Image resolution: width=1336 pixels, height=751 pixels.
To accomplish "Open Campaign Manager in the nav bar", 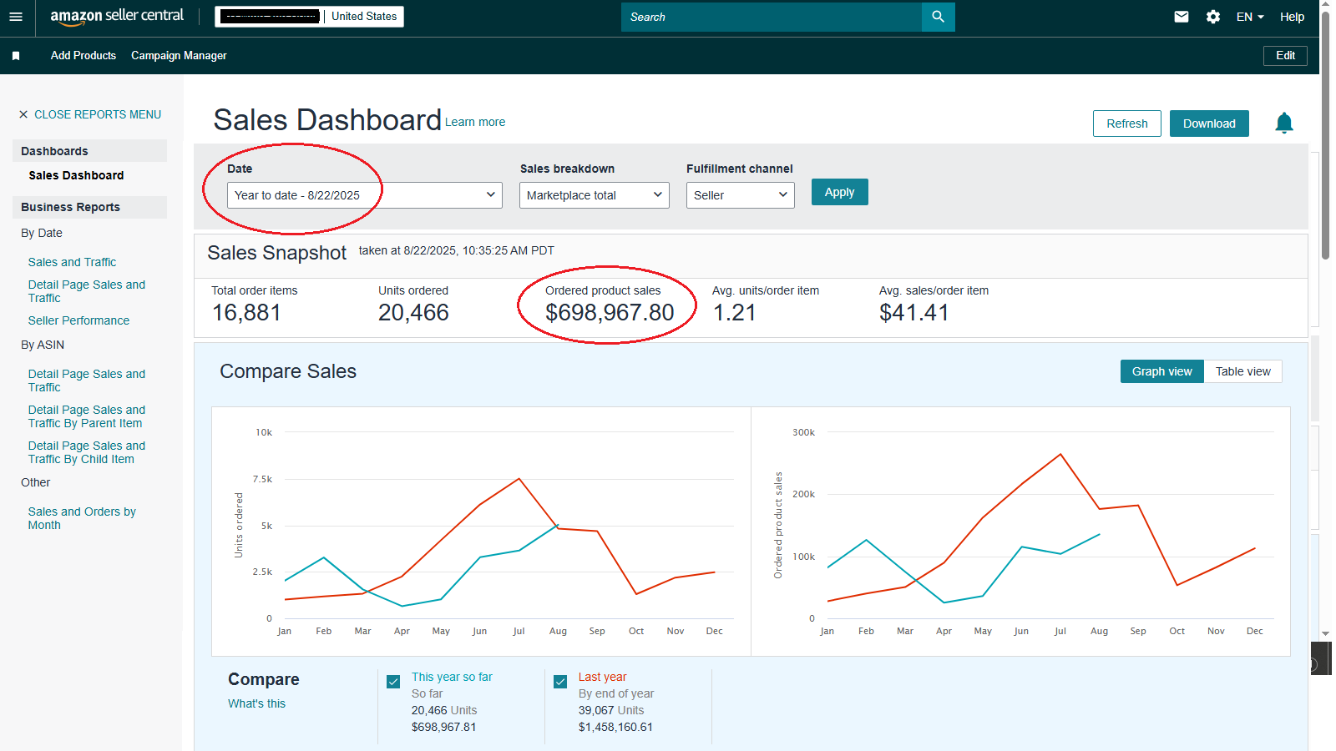I will 179,56.
